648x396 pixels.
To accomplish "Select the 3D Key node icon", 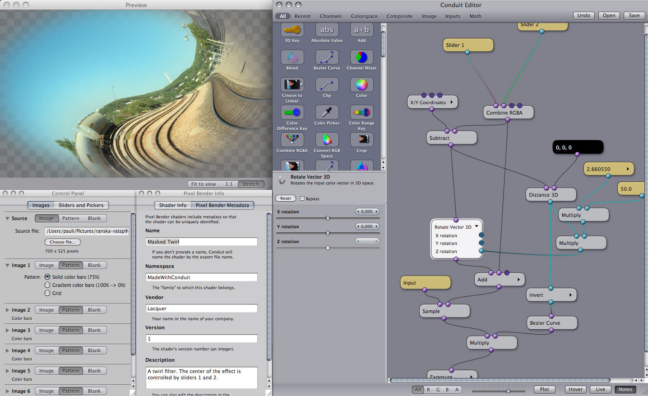I will 292,30.
